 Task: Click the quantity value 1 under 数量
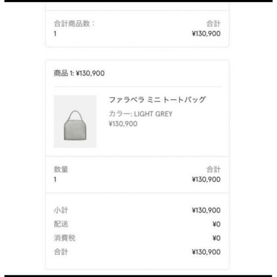[55, 180]
